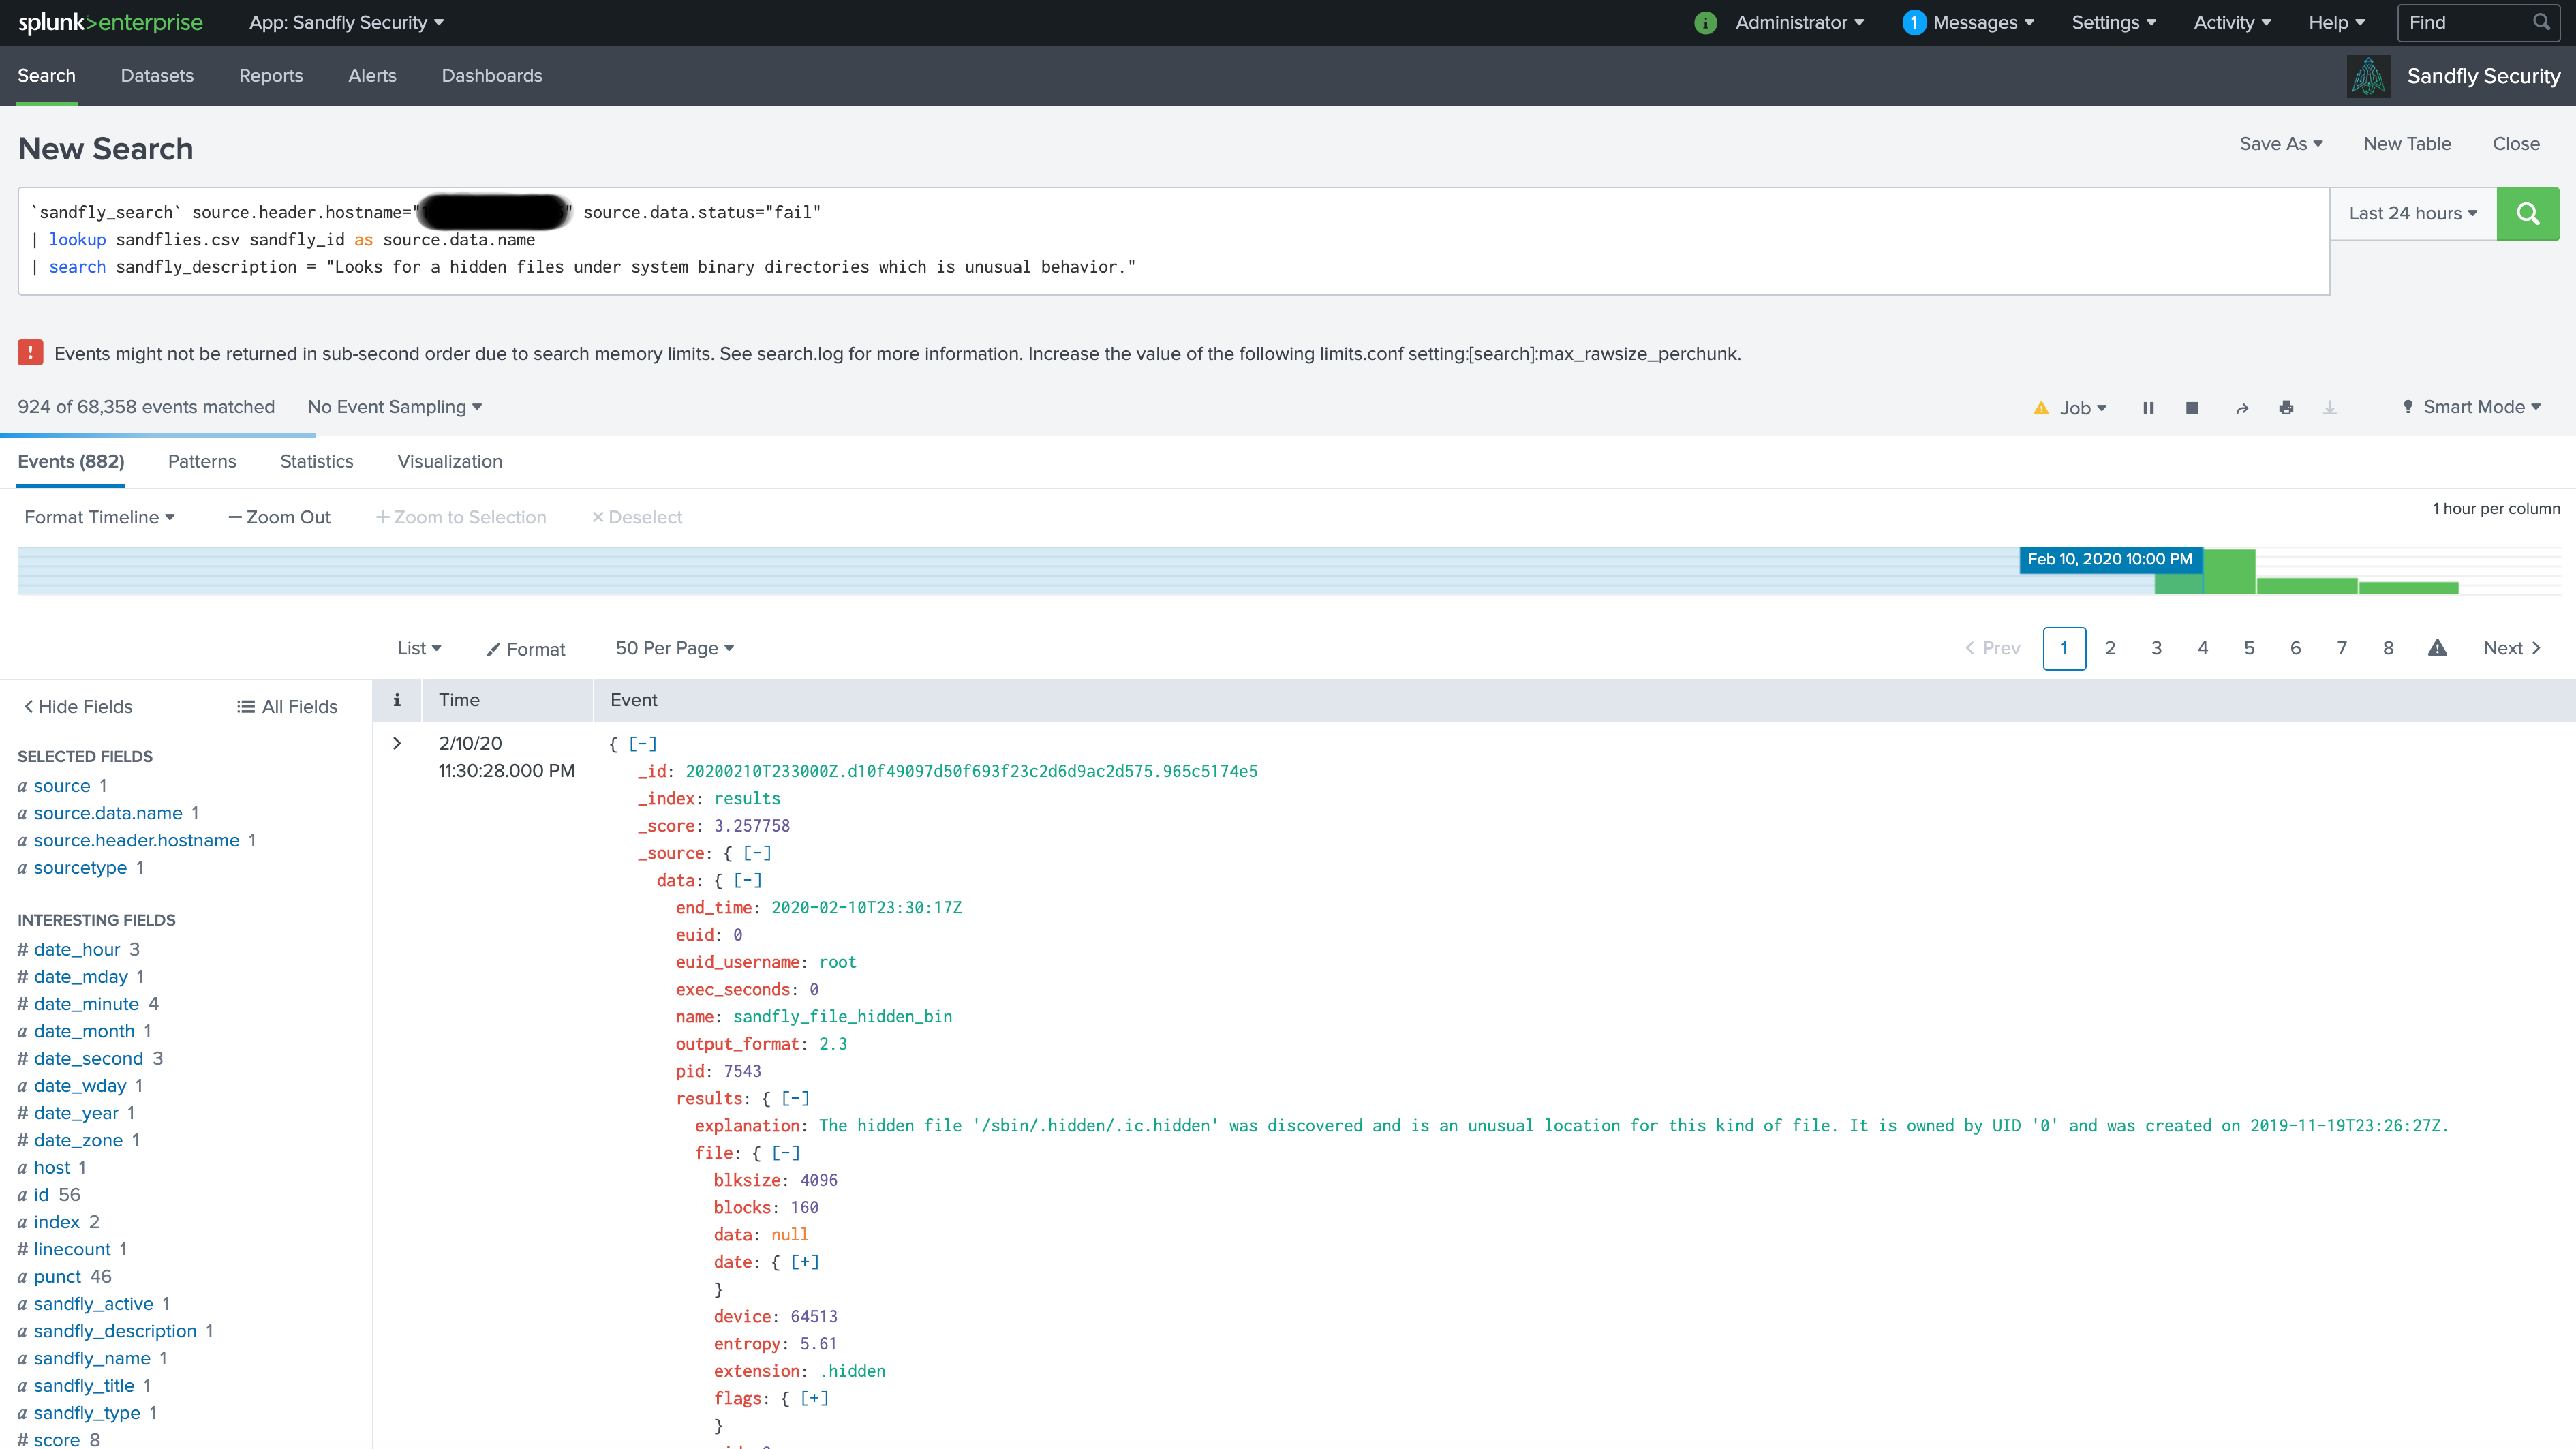The image size is (2576, 1449).
Task: Collapse the _source JSON object
Action: click(757, 852)
